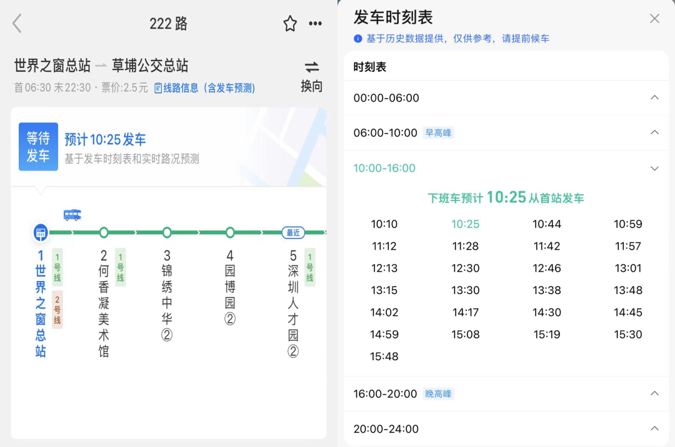Tap the bus icon above the route line
This screenshot has height=447, width=675.
coord(72,215)
